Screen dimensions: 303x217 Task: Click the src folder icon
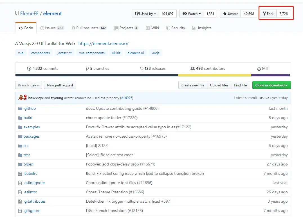pos(20,146)
